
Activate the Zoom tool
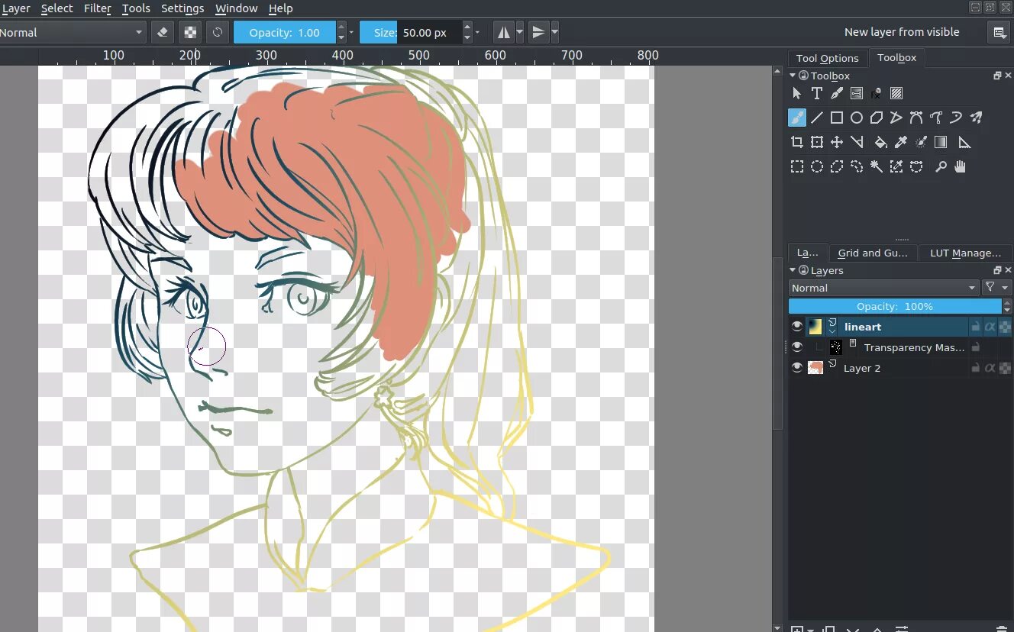[941, 166]
